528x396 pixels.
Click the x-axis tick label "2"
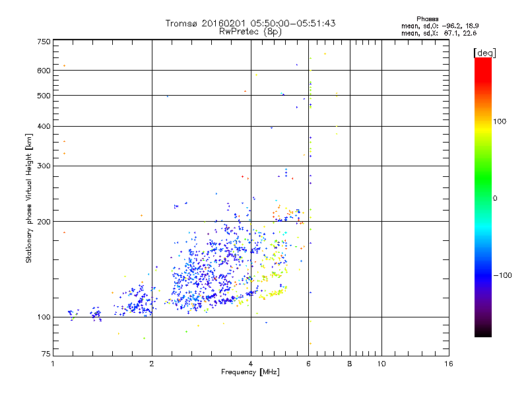click(152, 364)
